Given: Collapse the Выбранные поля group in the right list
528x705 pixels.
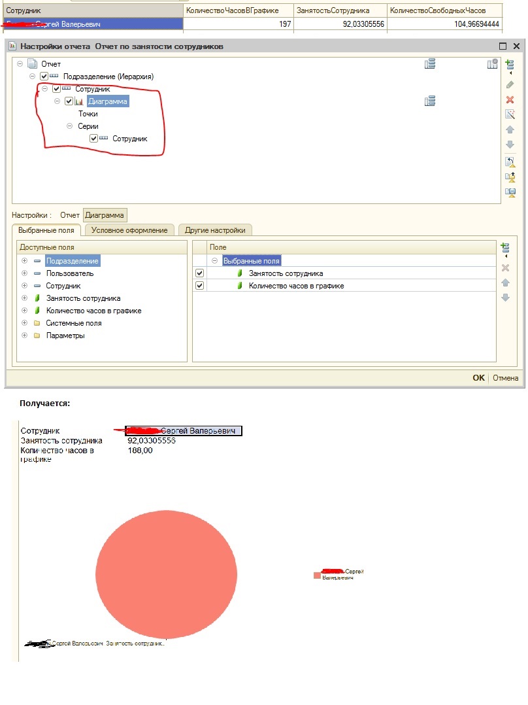Looking at the screenshot, I should [x=214, y=261].
